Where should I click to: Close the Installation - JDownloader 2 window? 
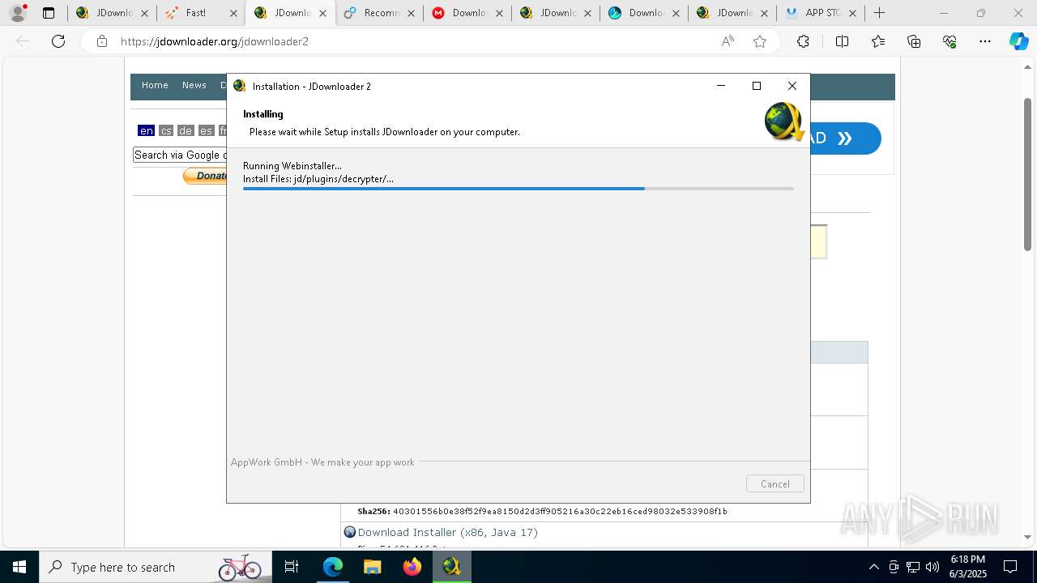coord(792,86)
